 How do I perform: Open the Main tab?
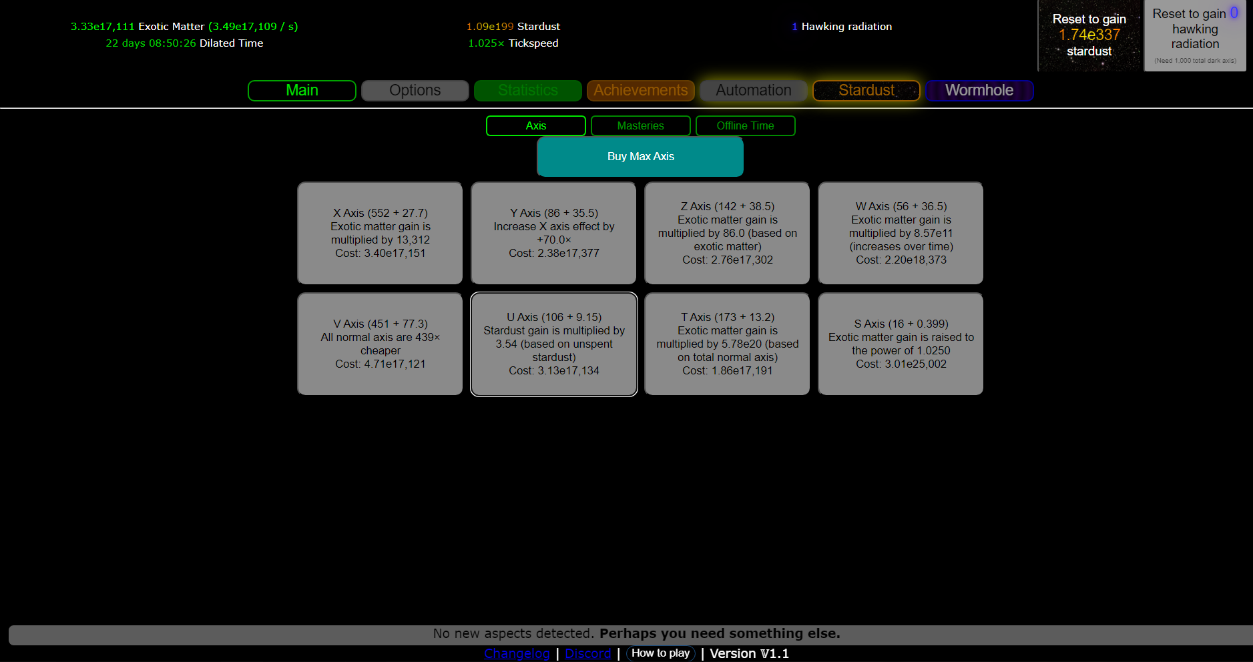pyautogui.click(x=302, y=91)
